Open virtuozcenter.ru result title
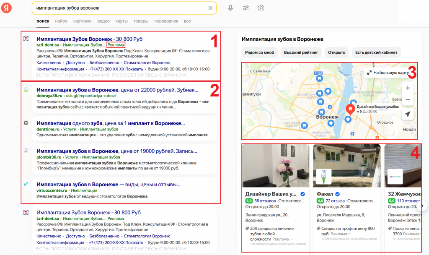Viewport: 429px width, 255px height. pyautogui.click(x=109, y=185)
